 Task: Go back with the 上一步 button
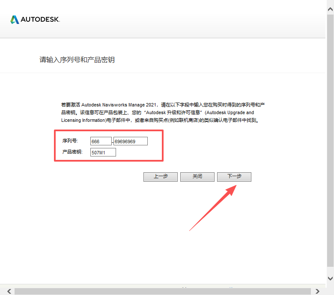[161, 177]
